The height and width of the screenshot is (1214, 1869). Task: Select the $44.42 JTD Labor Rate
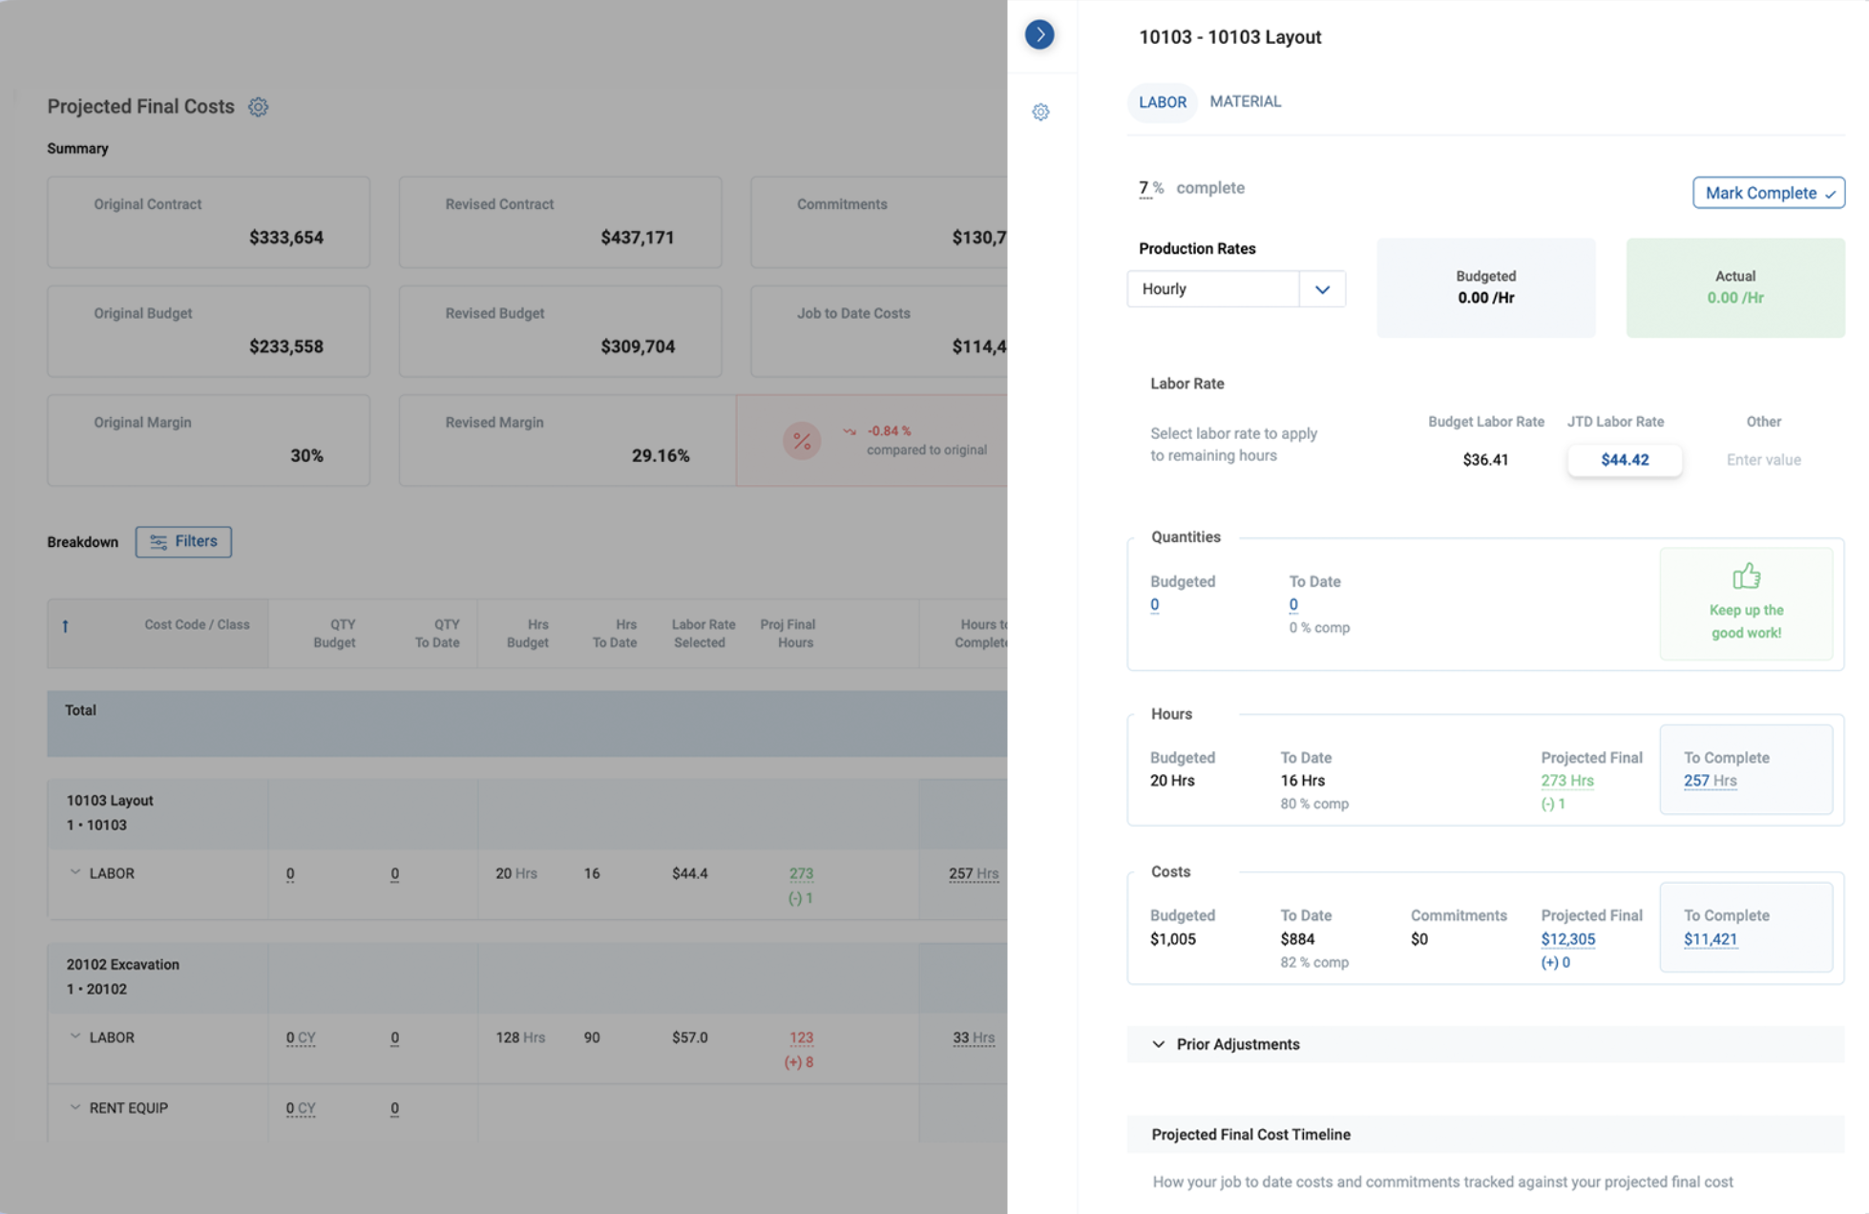coord(1624,460)
